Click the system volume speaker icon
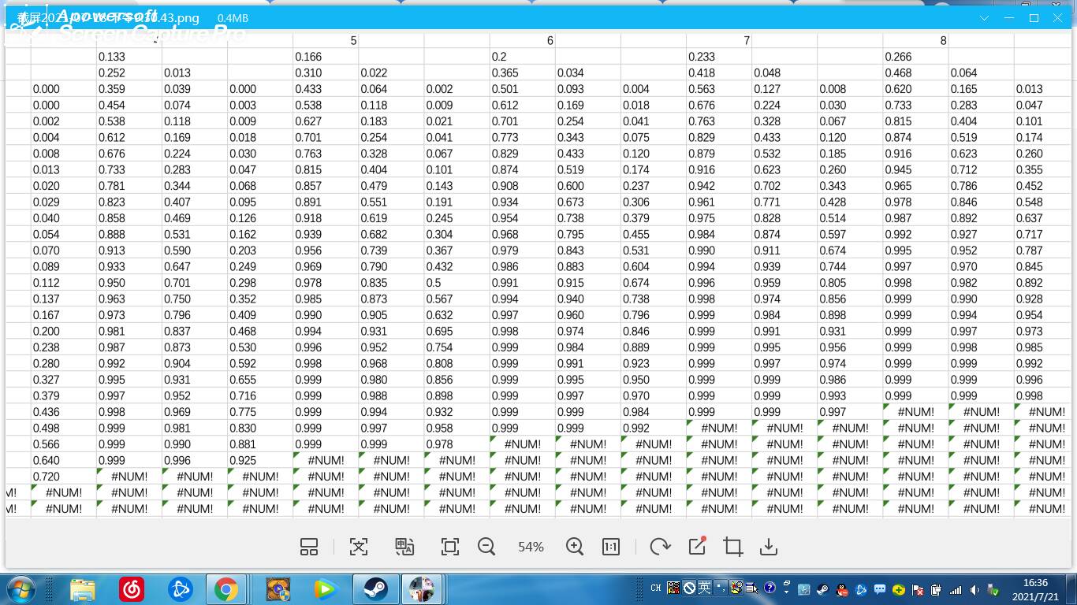The width and height of the screenshot is (1077, 605). [x=975, y=589]
